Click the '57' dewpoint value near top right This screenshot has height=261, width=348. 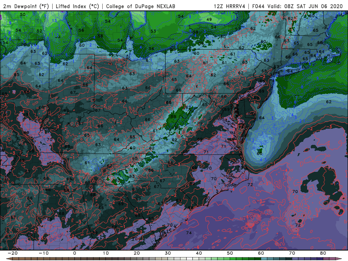238,29
